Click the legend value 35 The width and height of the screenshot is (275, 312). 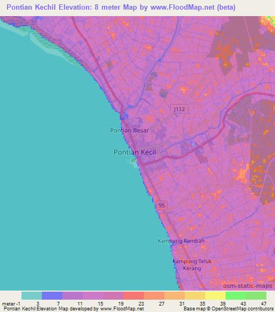pos(202,303)
